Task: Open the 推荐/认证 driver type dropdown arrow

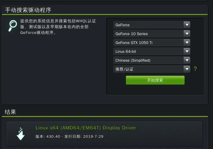Action: click(187, 69)
